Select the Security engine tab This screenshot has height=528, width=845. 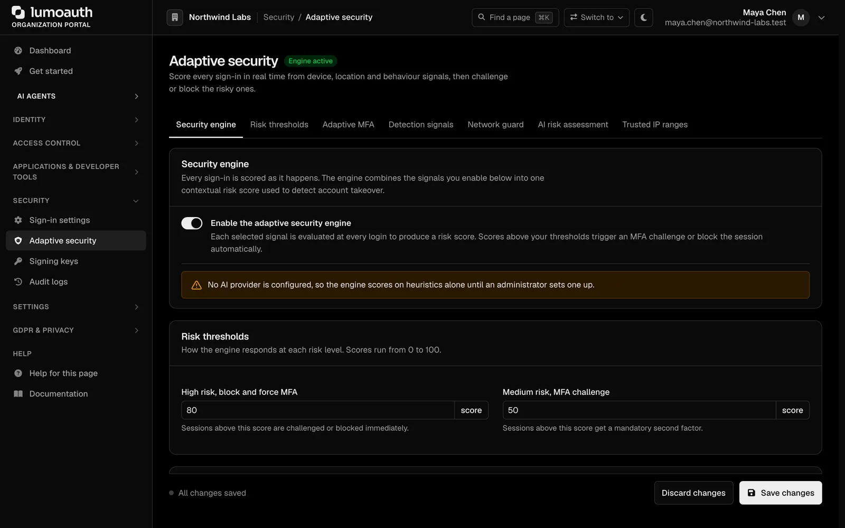pos(206,125)
